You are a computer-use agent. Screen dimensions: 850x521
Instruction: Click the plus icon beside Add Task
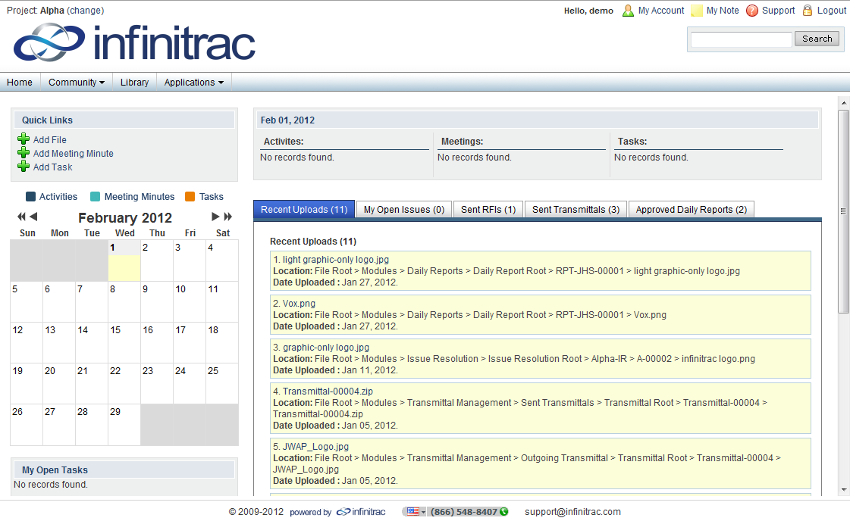click(x=24, y=167)
